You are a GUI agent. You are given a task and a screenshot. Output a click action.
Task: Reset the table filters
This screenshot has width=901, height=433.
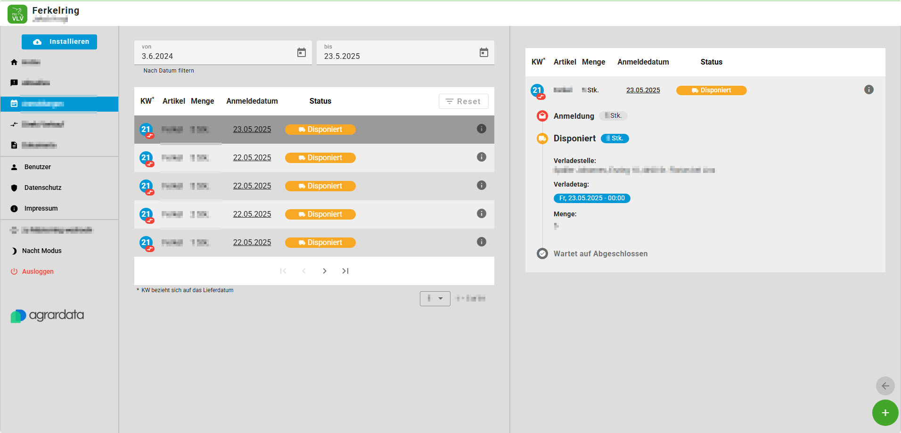click(463, 101)
